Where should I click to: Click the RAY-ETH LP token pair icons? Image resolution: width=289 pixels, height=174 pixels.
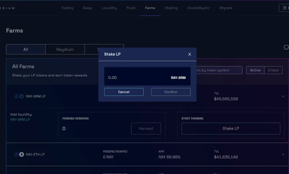pos(19,155)
